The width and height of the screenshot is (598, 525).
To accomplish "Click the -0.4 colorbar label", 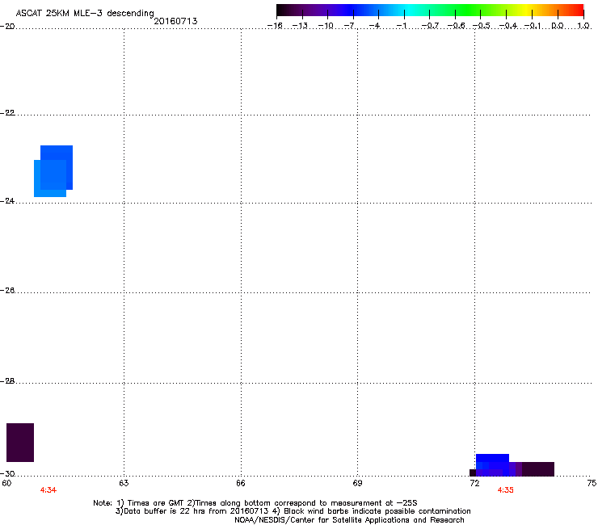I will point(508,26).
